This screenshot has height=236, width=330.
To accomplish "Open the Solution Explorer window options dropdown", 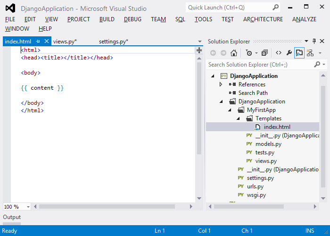I will pos(306,41).
